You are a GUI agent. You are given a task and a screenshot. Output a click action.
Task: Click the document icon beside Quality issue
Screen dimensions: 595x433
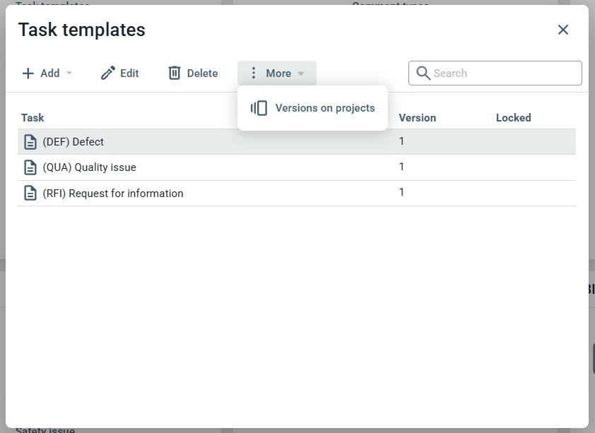pyautogui.click(x=30, y=167)
